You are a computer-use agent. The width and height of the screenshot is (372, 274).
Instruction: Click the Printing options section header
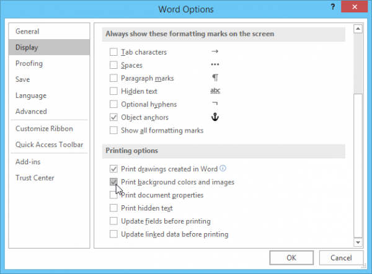coord(223,151)
